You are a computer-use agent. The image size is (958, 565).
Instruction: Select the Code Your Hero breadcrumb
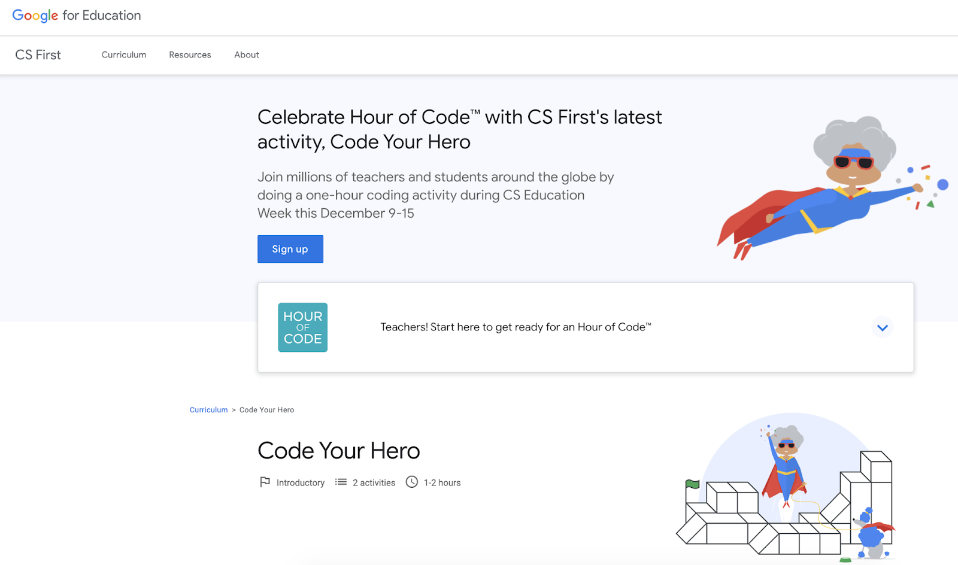pos(266,409)
